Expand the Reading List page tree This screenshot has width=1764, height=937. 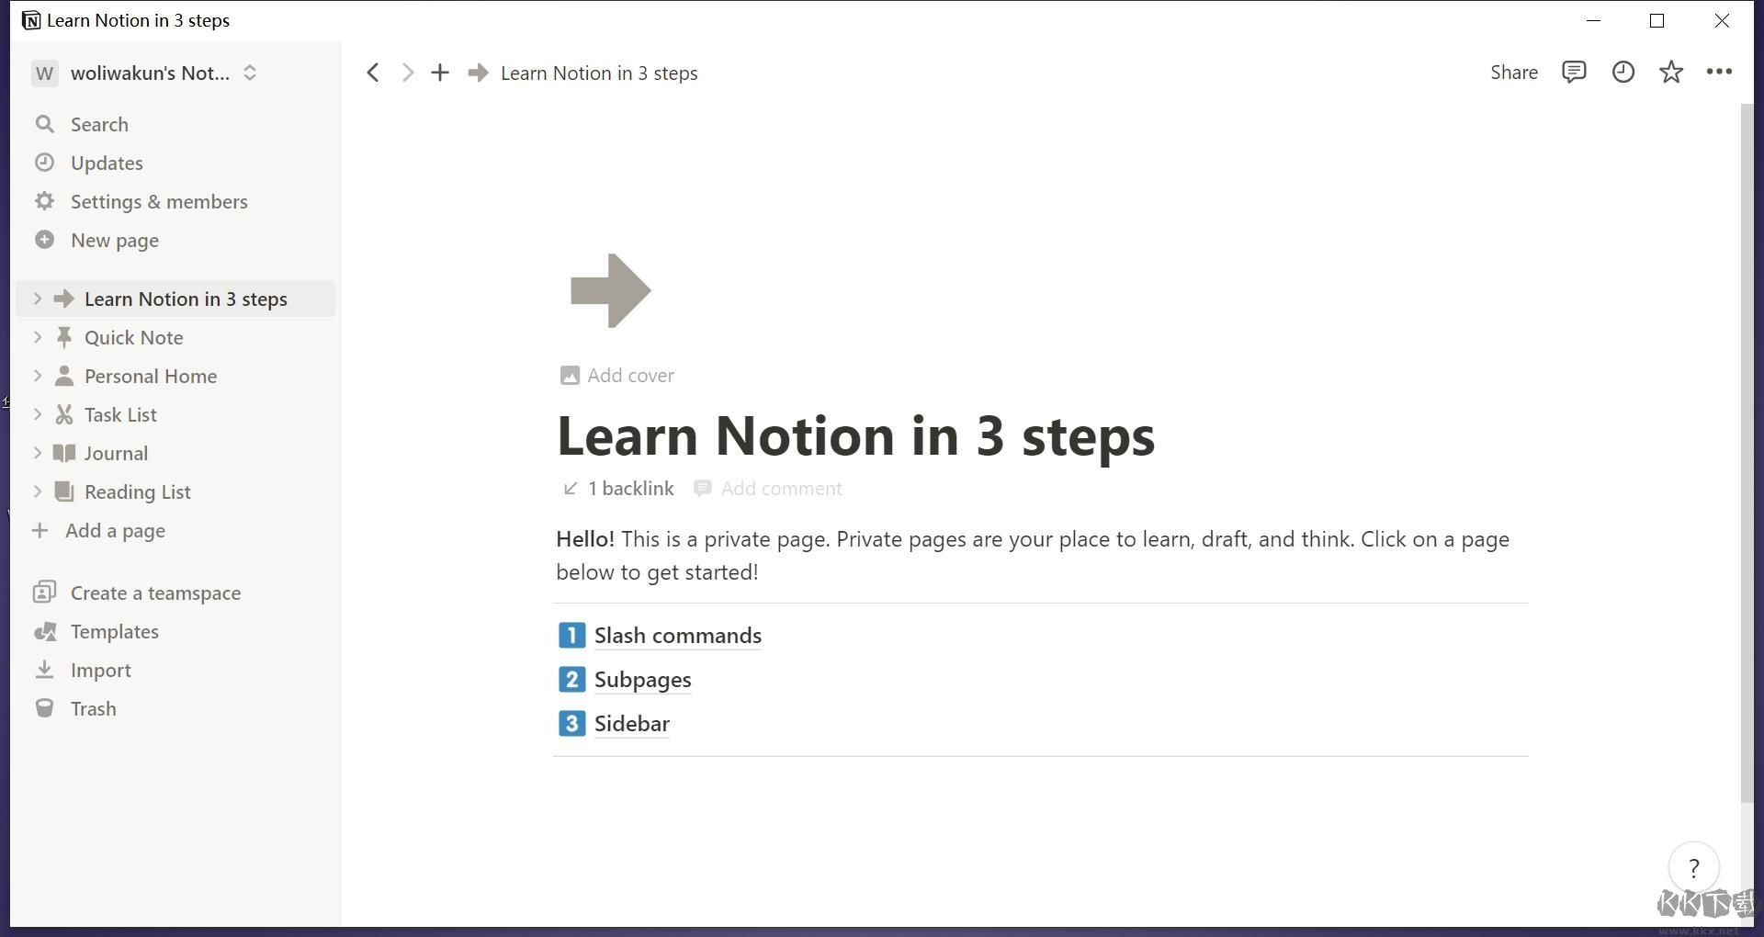coord(38,491)
